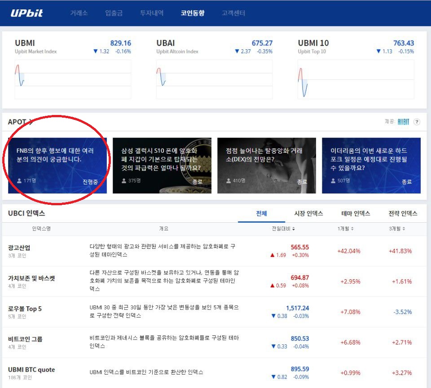Open the 비트코인 그룹 index row
Screen dimensions: 431x388
click(215, 342)
